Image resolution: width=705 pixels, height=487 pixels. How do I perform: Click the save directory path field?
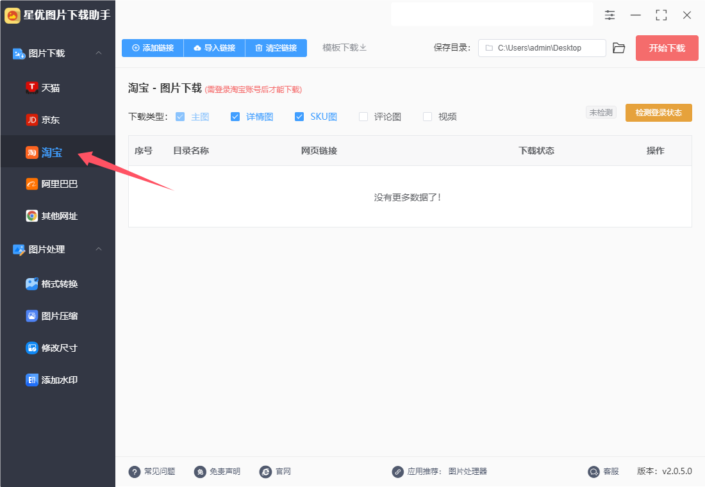point(542,48)
